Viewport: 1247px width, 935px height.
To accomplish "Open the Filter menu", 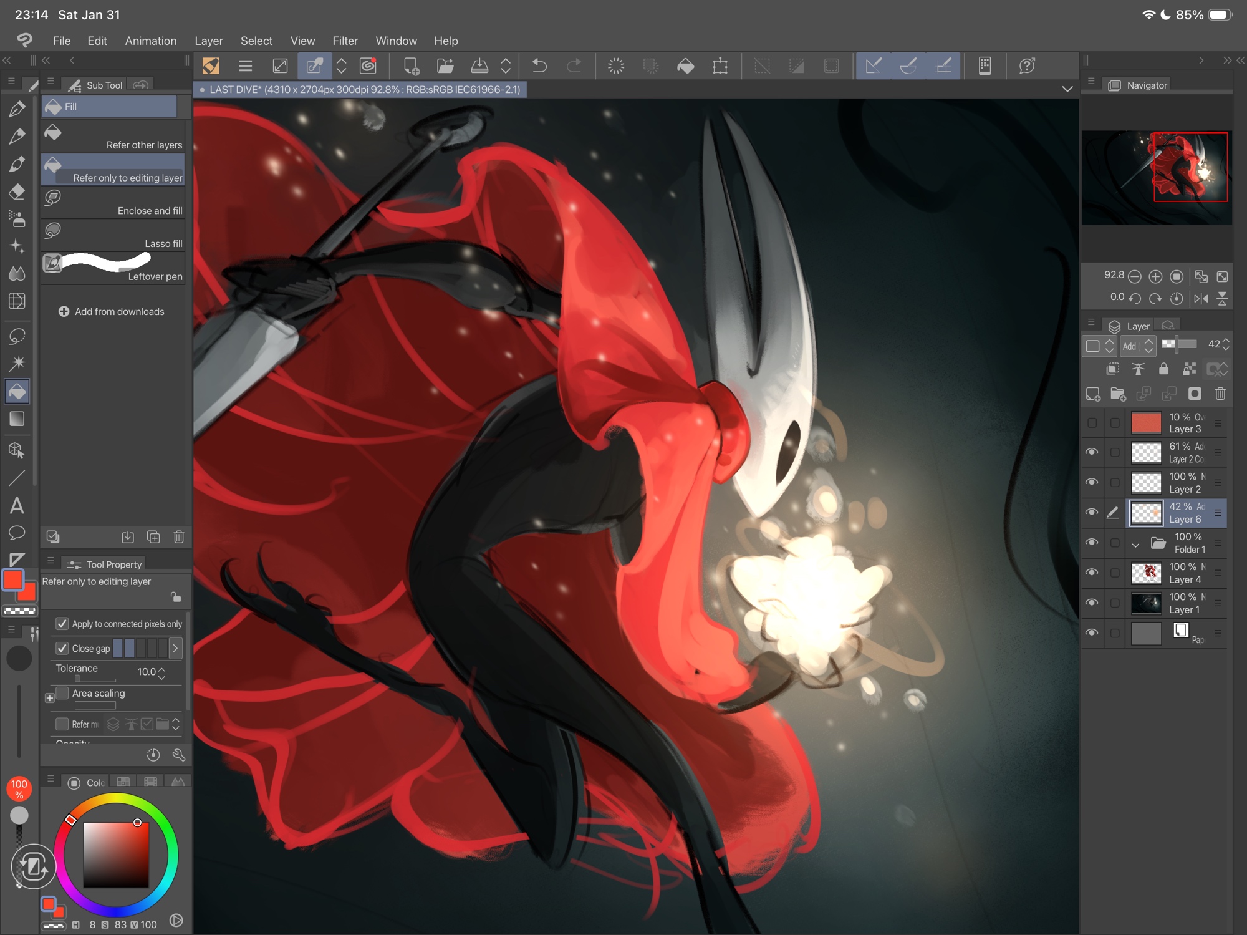I will tap(345, 41).
